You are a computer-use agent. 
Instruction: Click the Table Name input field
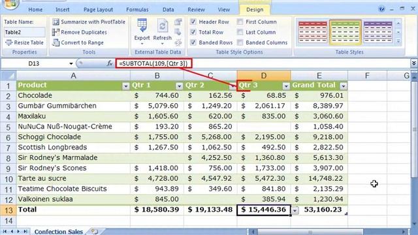click(x=24, y=32)
